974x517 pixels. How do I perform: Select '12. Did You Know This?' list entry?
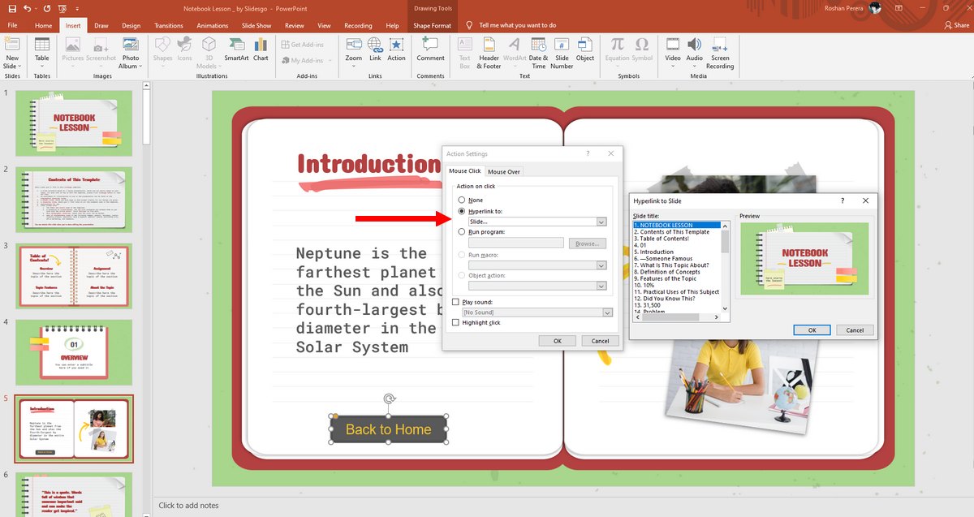676,299
